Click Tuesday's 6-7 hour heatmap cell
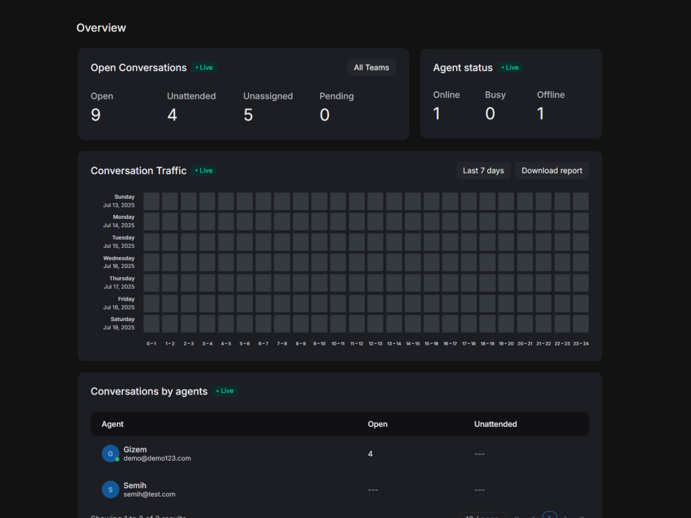 pos(263,242)
